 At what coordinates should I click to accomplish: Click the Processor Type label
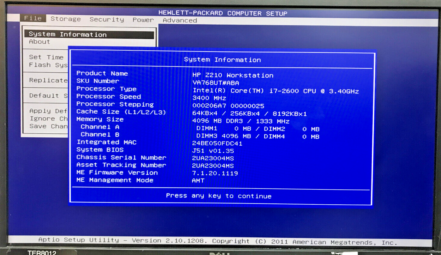click(x=106, y=89)
